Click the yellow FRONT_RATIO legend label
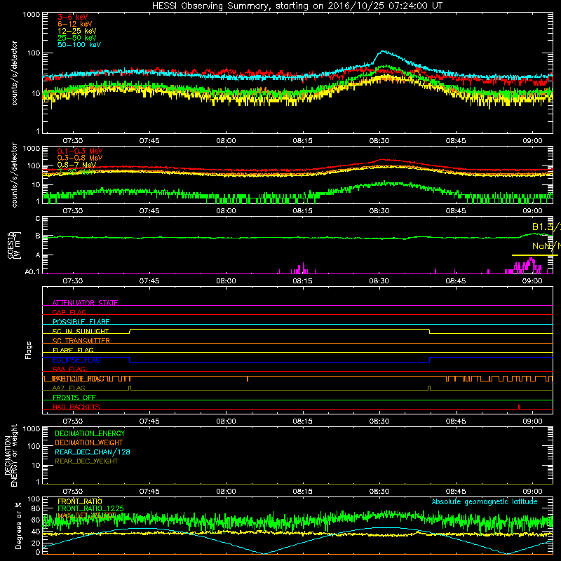 pyautogui.click(x=80, y=501)
